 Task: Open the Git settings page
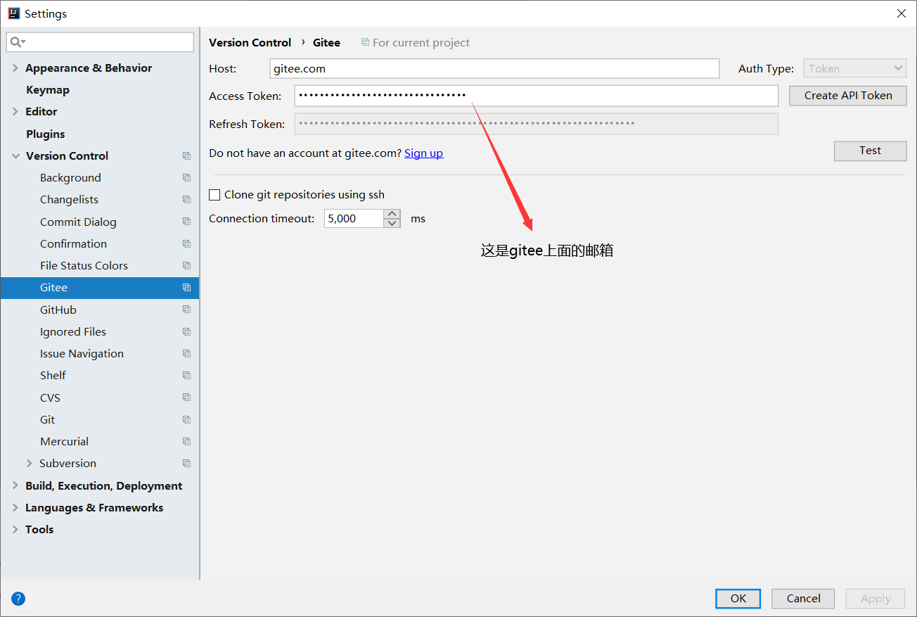[47, 420]
